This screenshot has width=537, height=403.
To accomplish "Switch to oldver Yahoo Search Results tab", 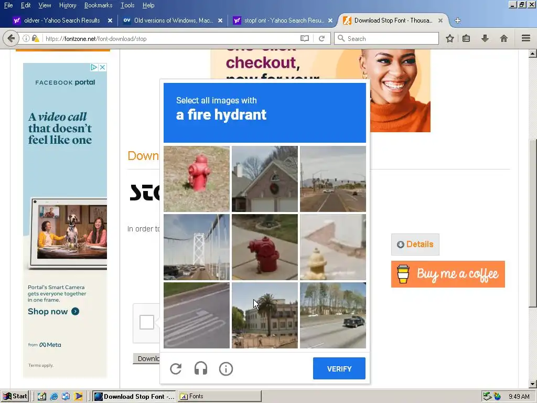I will pyautogui.click(x=62, y=20).
